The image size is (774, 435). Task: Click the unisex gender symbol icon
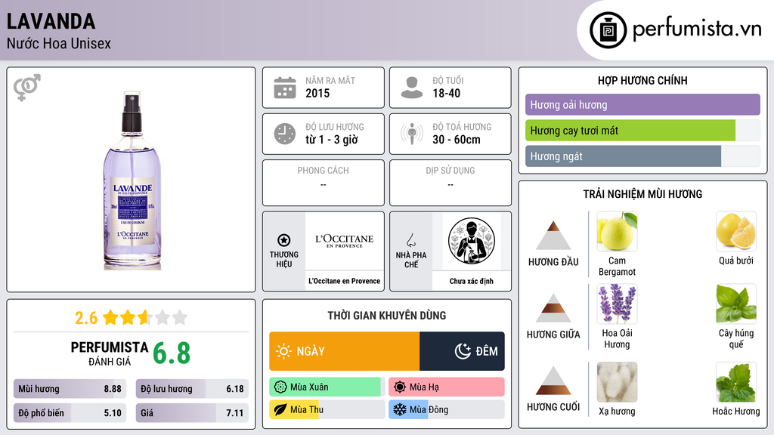click(x=27, y=88)
